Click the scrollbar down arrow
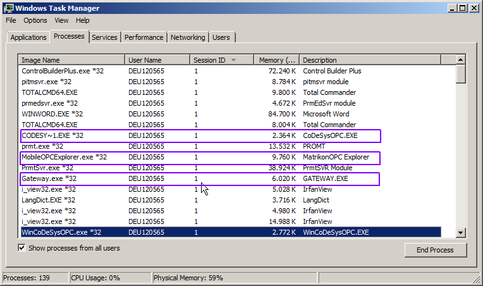 [x=460, y=232]
